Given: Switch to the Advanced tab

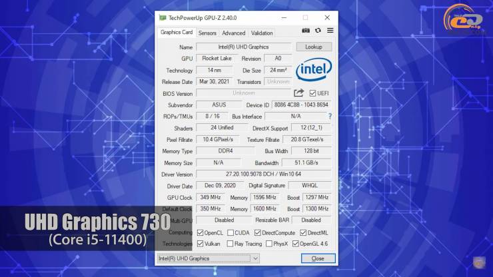Looking at the screenshot, I should [234, 33].
